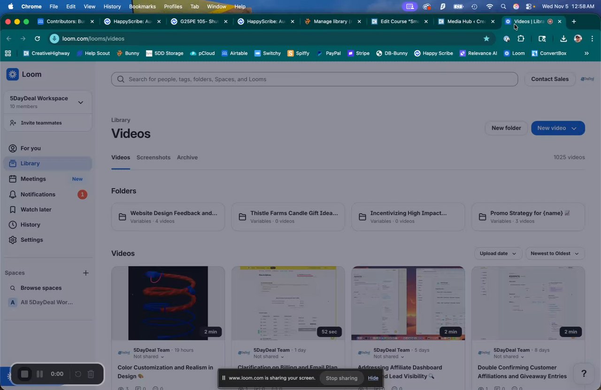Click the Loom search field

[x=315, y=79]
